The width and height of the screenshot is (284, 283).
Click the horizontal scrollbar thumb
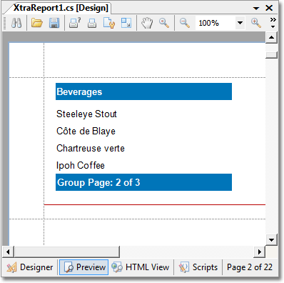tap(67, 252)
